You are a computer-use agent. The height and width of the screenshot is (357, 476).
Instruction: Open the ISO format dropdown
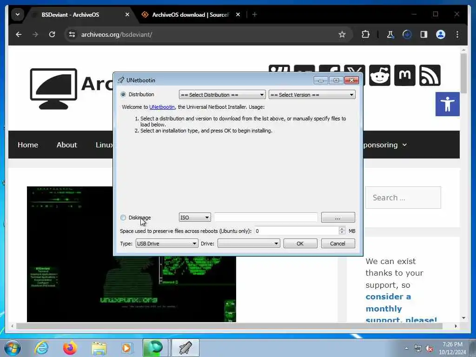click(x=195, y=218)
